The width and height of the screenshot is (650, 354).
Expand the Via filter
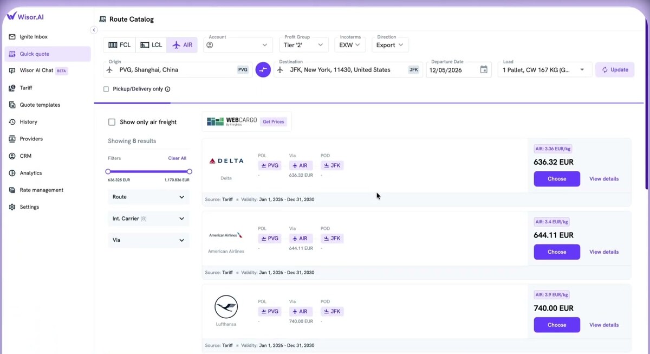pos(148,240)
